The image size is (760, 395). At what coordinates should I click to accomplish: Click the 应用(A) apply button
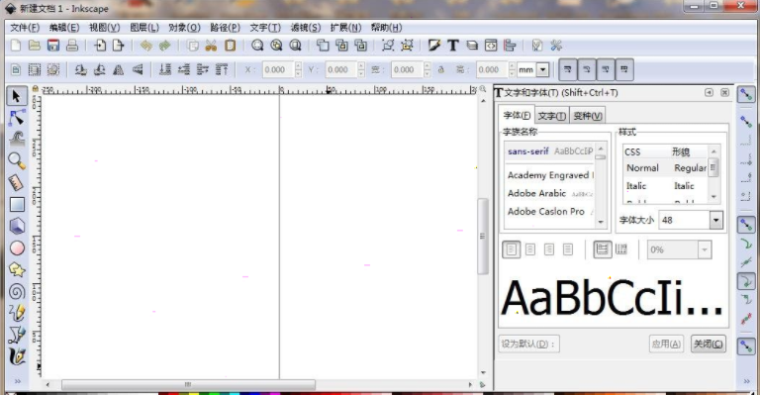tap(666, 345)
